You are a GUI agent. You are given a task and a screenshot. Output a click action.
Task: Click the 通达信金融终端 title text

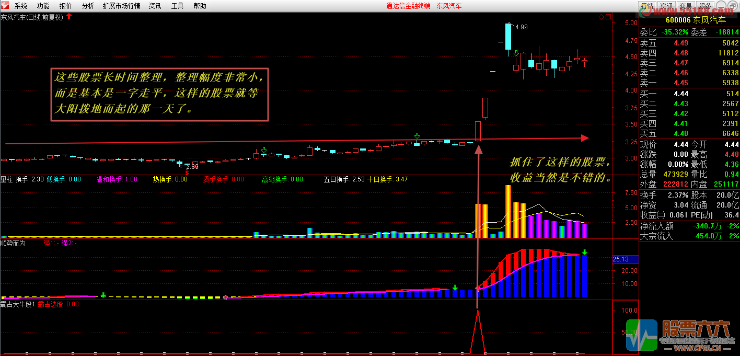[408, 6]
